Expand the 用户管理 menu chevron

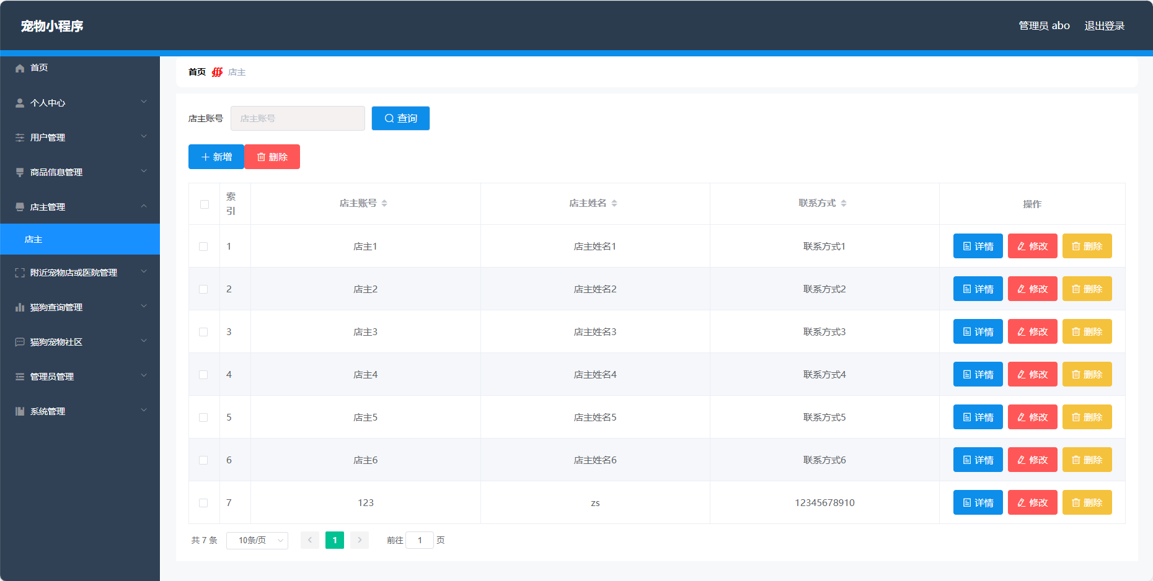coord(144,136)
